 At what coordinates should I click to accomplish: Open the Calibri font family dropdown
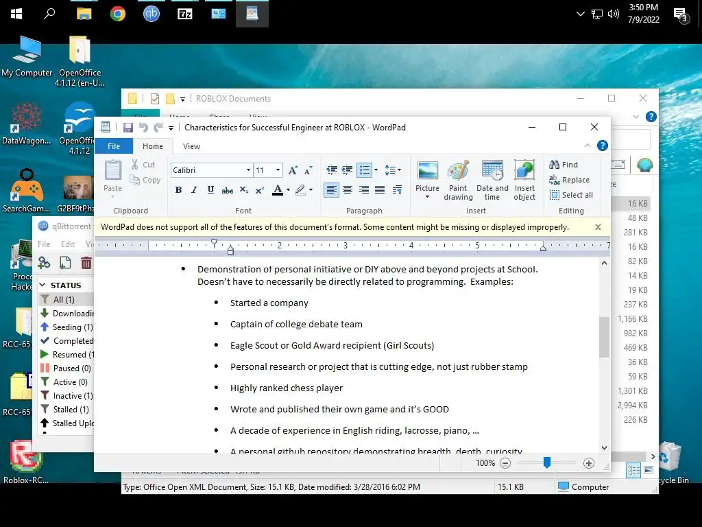tap(248, 170)
